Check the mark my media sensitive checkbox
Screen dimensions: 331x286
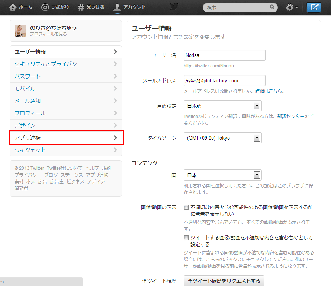186,238
